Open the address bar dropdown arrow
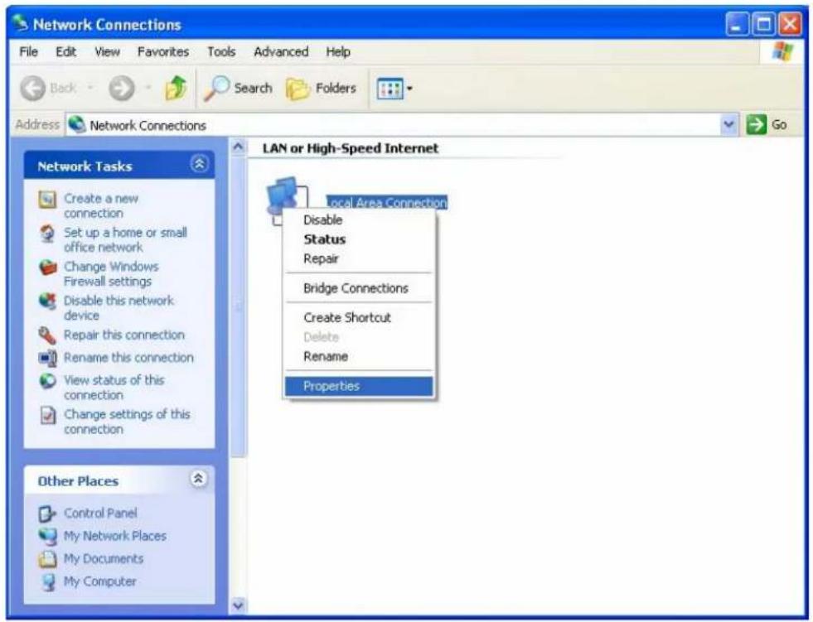The image size is (813, 622). coord(729,124)
